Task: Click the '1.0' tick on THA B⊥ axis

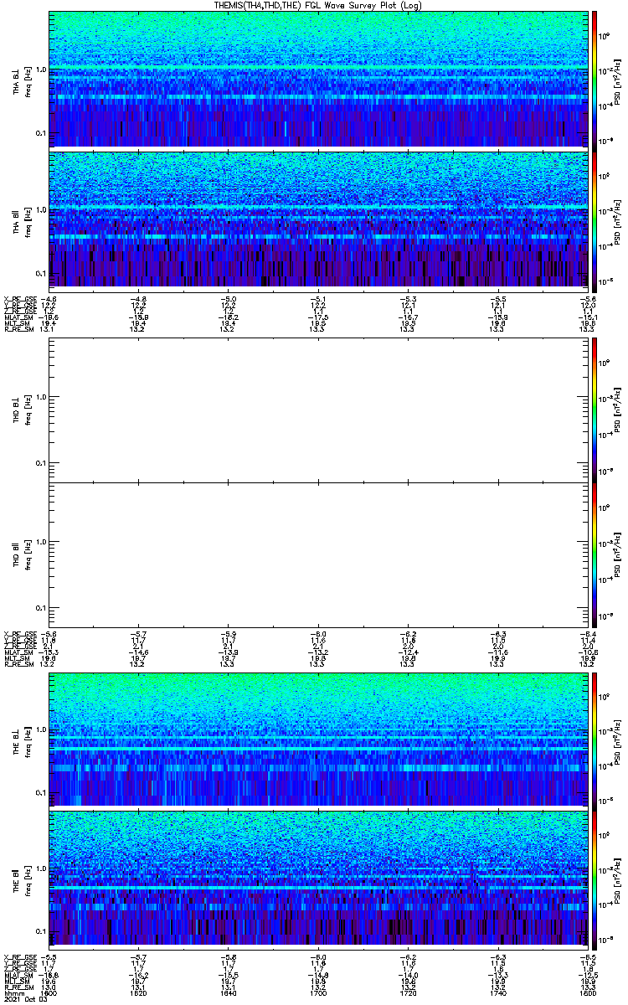Action: (40, 70)
